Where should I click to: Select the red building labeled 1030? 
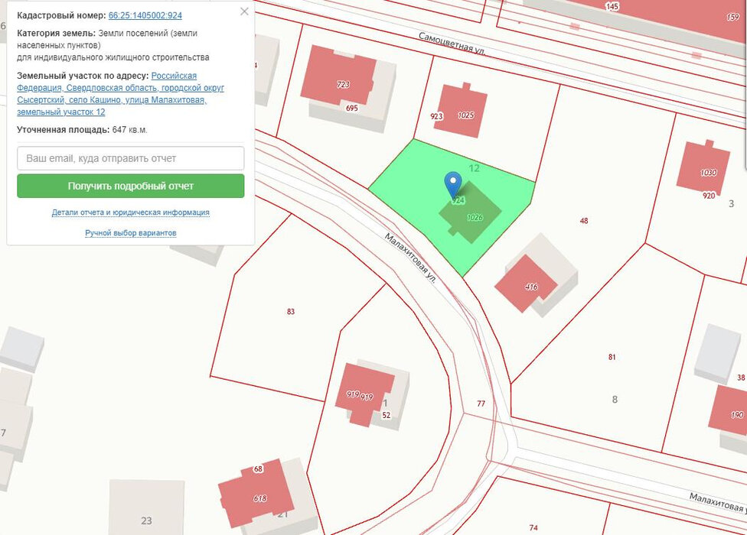[703, 166]
